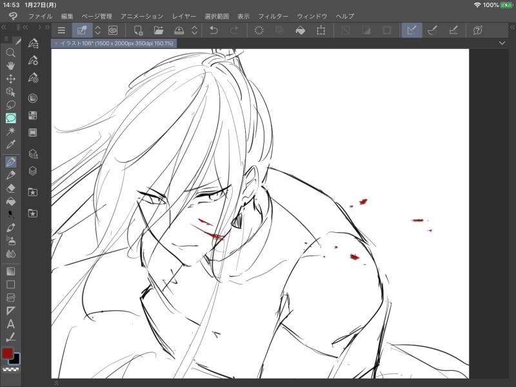
Task: Select the Move layer tool
Action: [x=10, y=79]
